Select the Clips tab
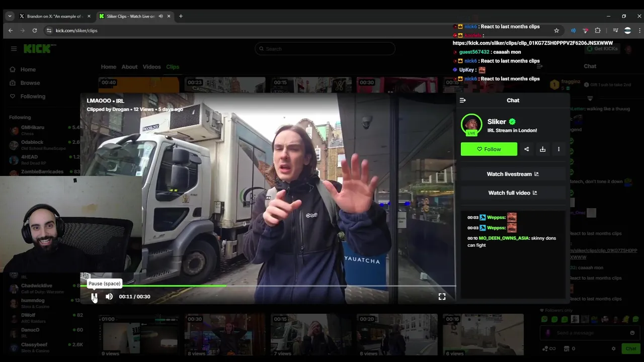Image resolution: width=644 pixels, height=362 pixels. coord(173,67)
